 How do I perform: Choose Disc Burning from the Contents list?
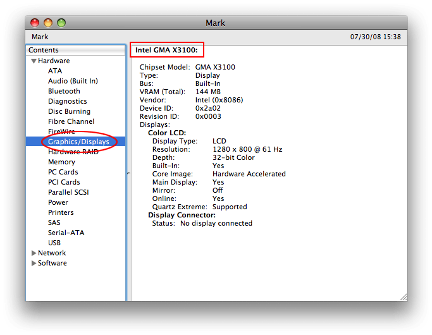pos(69,111)
